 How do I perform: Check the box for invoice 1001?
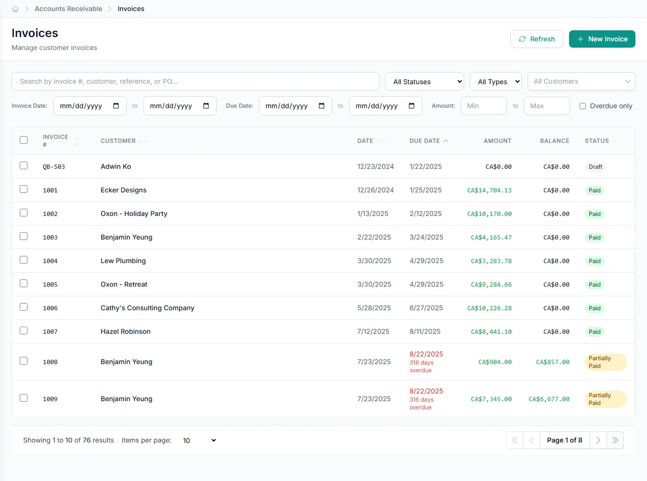point(24,189)
